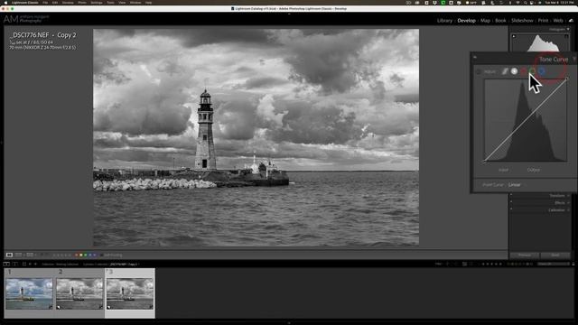Click main window icon in filmstrip bar

coord(6,264)
